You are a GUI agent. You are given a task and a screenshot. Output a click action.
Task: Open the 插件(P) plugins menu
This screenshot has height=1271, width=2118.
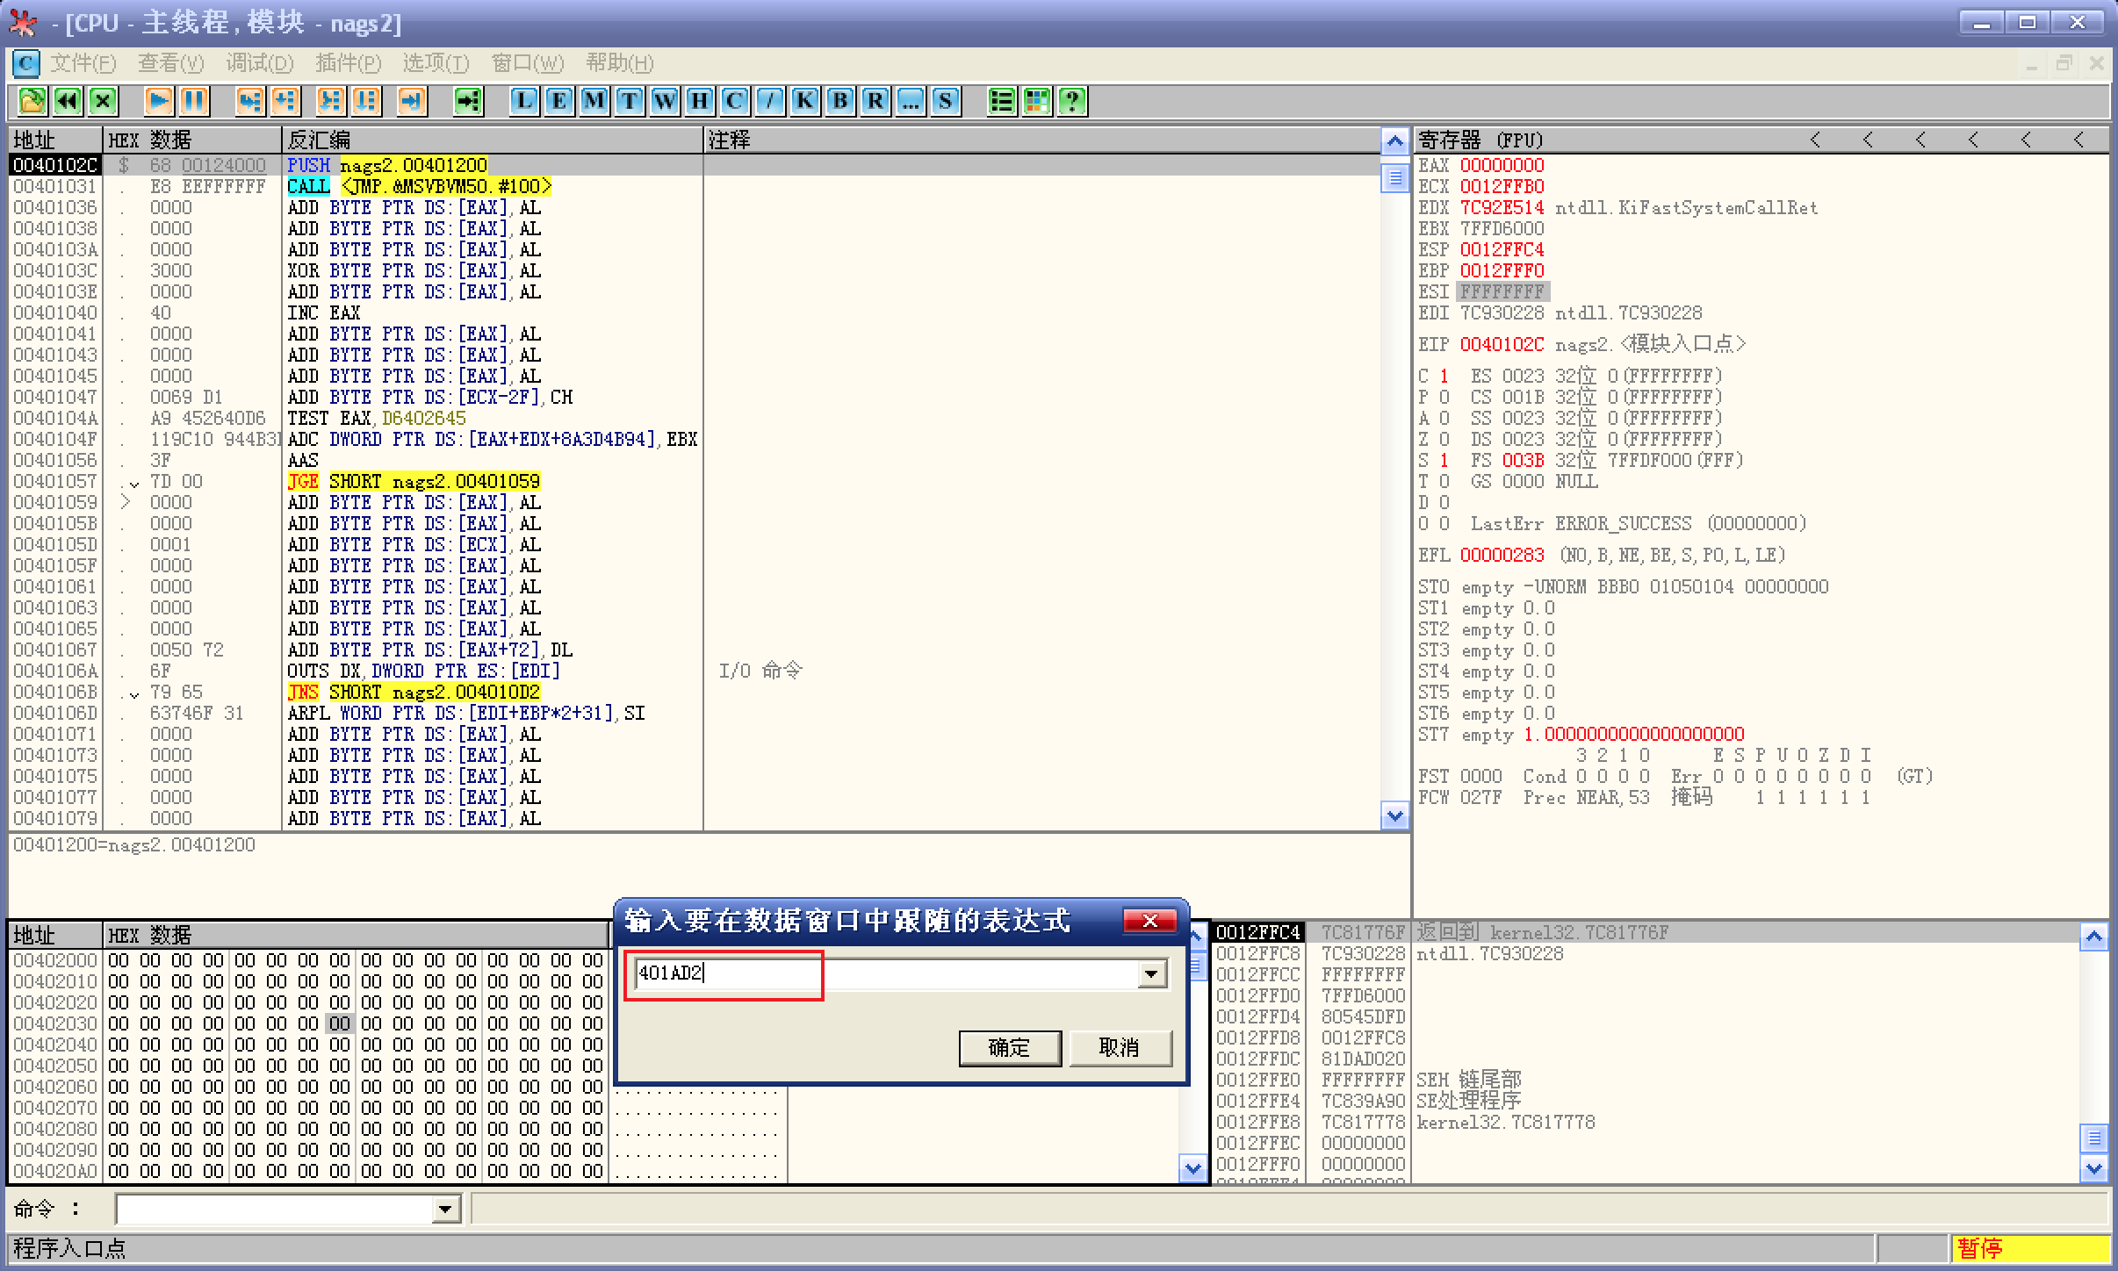(x=348, y=63)
